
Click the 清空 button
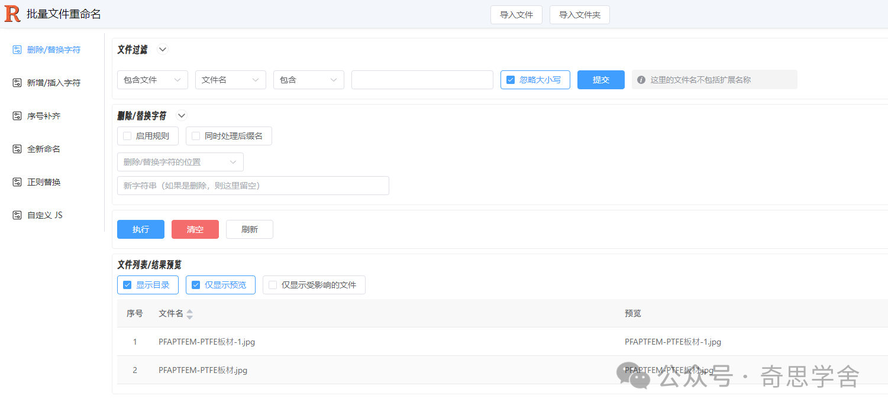[195, 229]
